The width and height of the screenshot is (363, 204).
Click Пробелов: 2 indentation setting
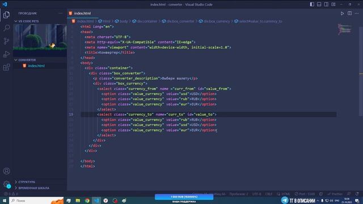pyautogui.click(x=239, y=194)
